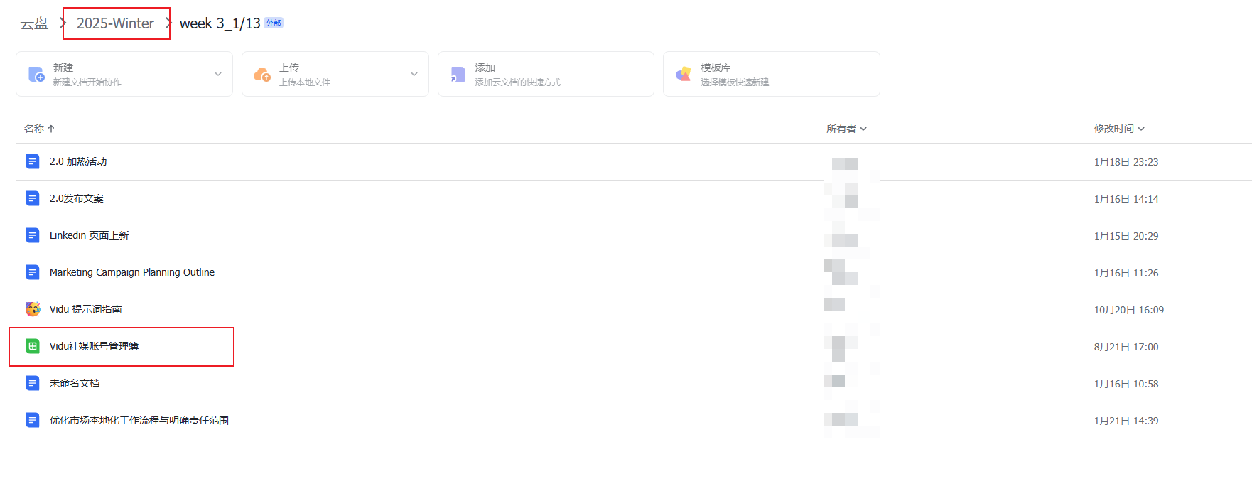This screenshot has width=1252, height=489.
Task: Click the 新建 new document icon
Action: (36, 74)
